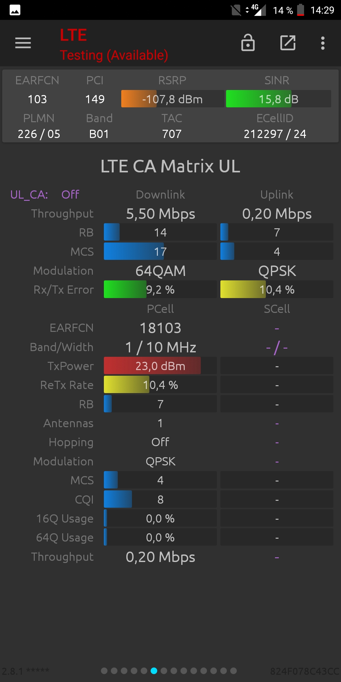Tap the muted SIM icon in status bar

236,10
